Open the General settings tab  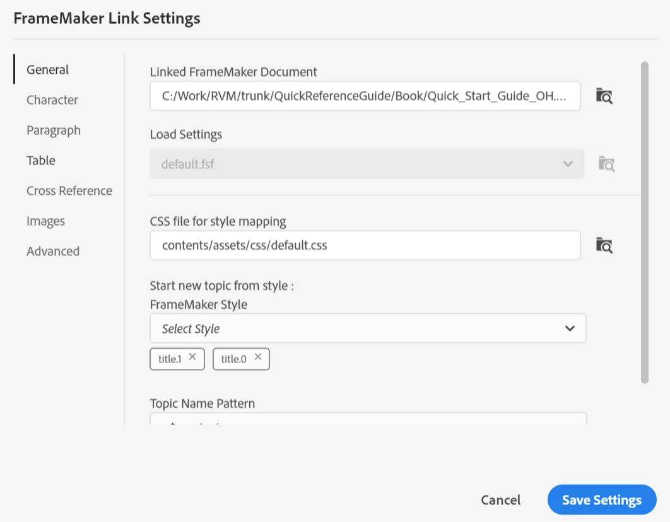pyautogui.click(x=47, y=69)
